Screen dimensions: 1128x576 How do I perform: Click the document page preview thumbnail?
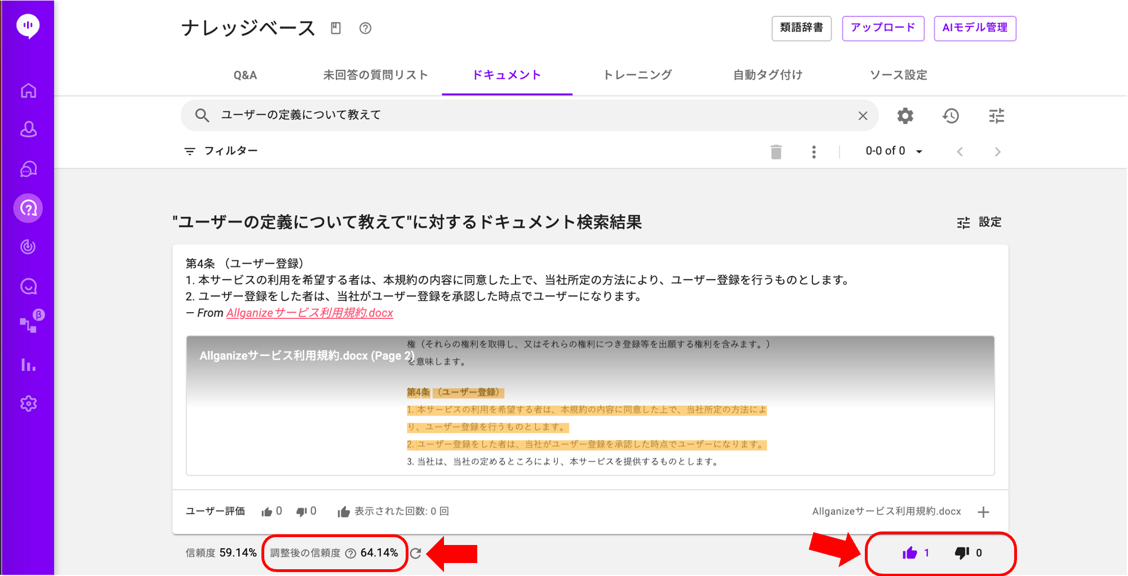[590, 406]
